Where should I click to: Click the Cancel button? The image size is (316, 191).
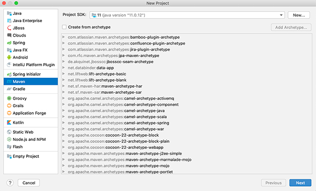point(29,183)
